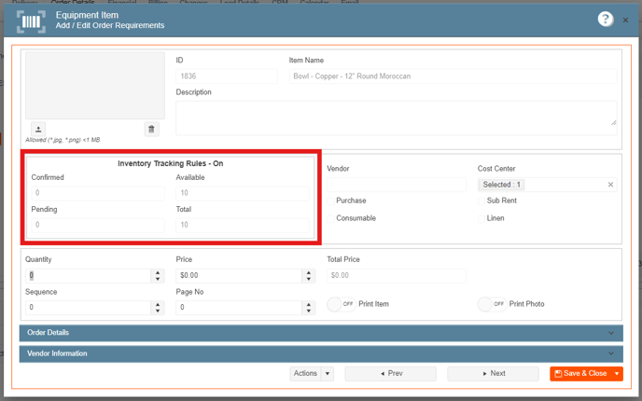Image resolution: width=642 pixels, height=401 pixels.
Task: Click the Order Details section chevron
Action: [611, 333]
